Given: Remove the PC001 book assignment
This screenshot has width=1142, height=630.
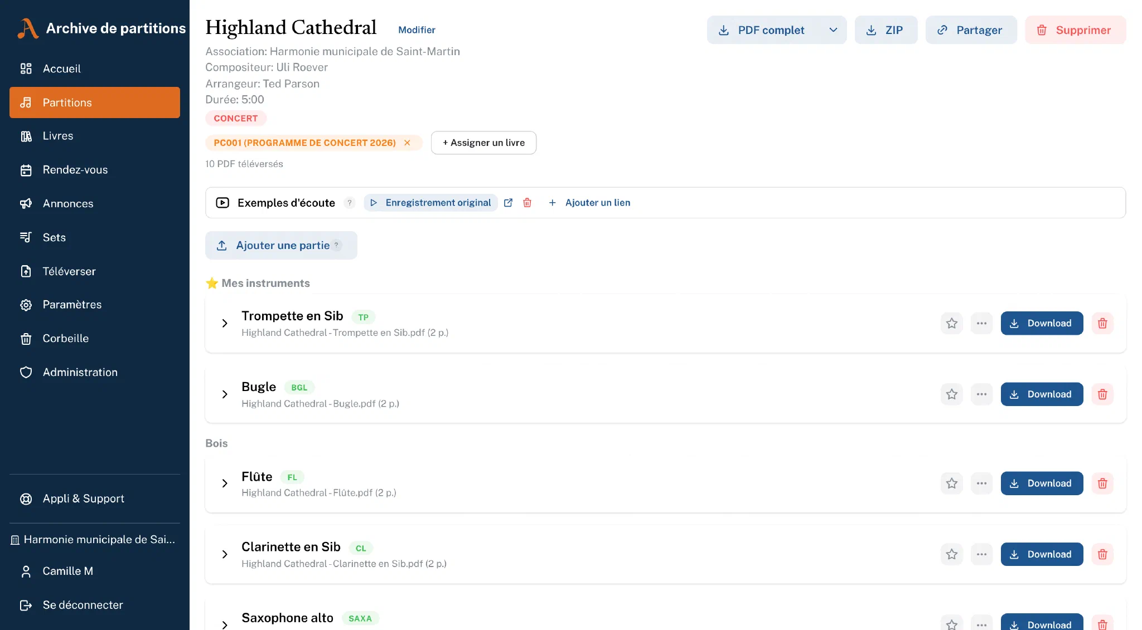Looking at the screenshot, I should 407,143.
